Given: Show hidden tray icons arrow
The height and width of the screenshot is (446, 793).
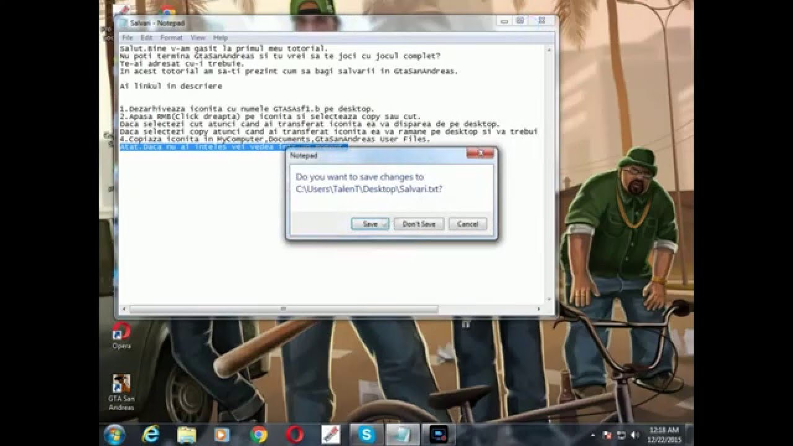Looking at the screenshot, I should tap(594, 435).
